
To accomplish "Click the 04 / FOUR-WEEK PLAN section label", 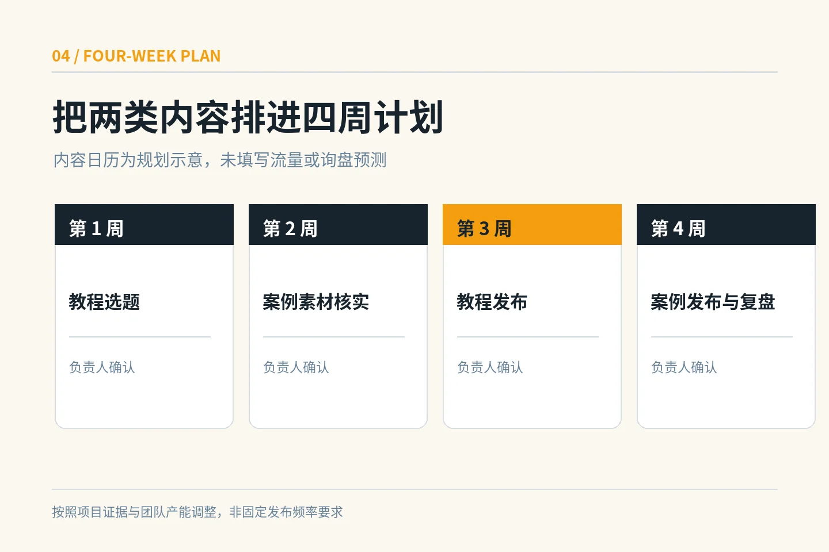I will click(x=136, y=56).
